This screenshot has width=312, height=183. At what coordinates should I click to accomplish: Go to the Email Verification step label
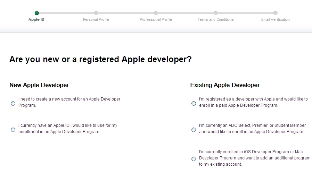tap(276, 19)
